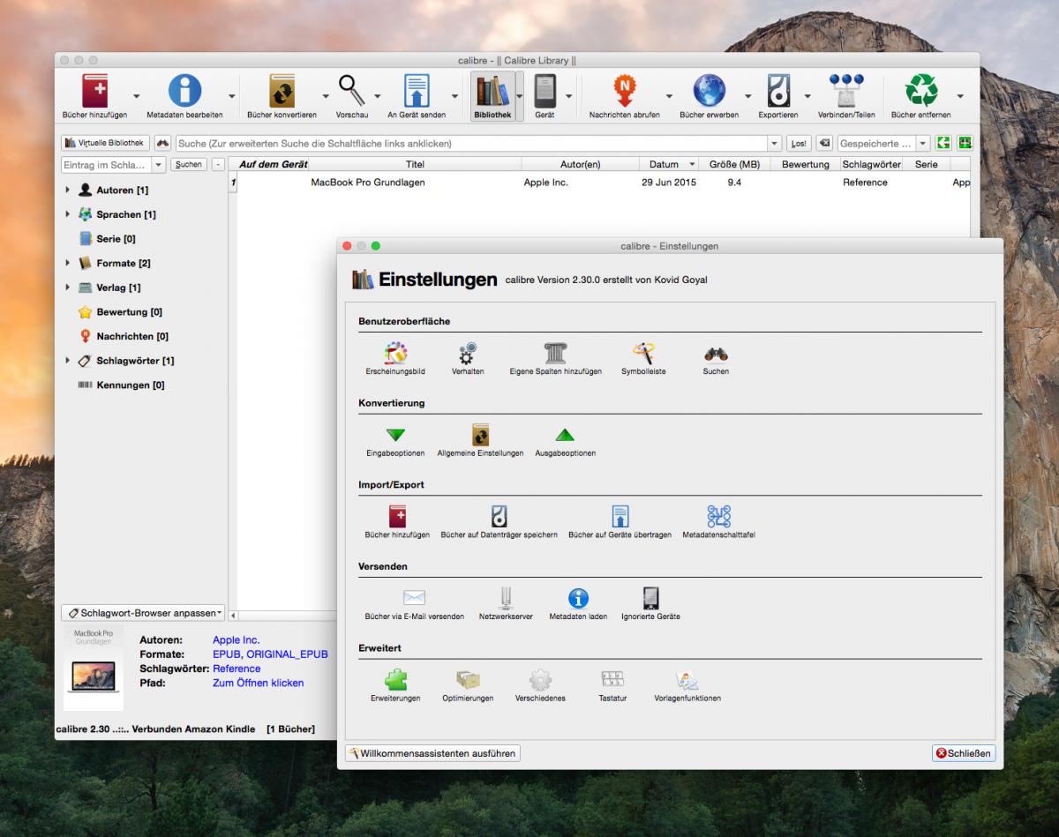Click the An Gerät senden icon
This screenshot has height=837, width=1059.
(417, 91)
